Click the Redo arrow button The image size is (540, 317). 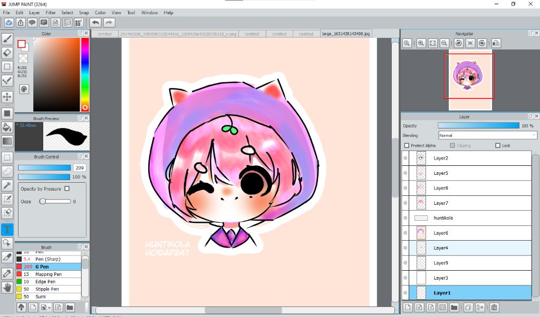click(109, 23)
